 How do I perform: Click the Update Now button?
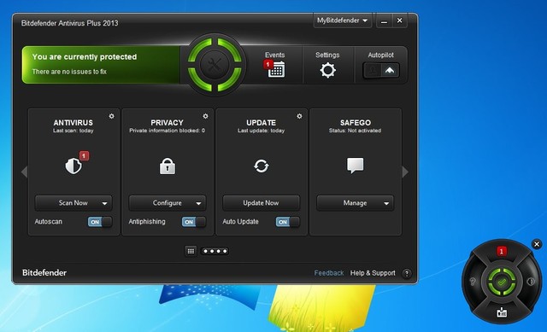click(x=261, y=203)
